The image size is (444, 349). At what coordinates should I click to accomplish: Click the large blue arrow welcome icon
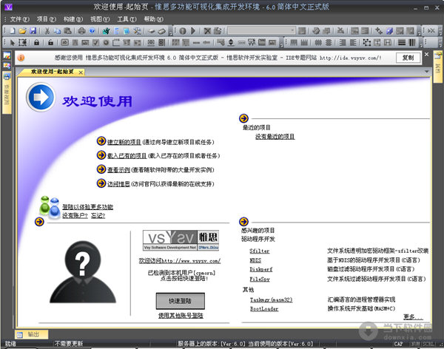tap(41, 97)
